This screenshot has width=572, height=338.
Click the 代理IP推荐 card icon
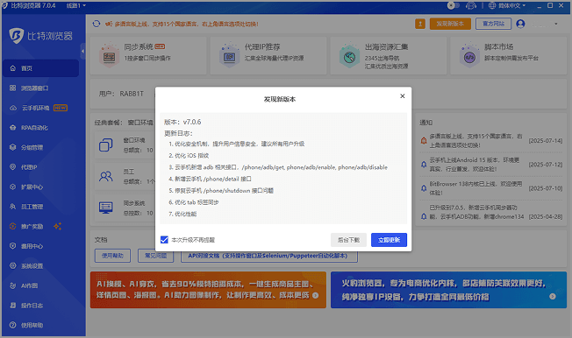229,56
